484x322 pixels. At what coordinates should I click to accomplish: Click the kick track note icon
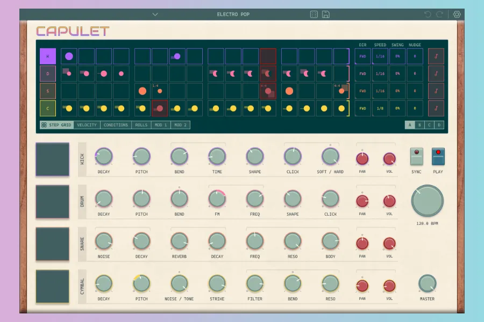[x=436, y=56]
